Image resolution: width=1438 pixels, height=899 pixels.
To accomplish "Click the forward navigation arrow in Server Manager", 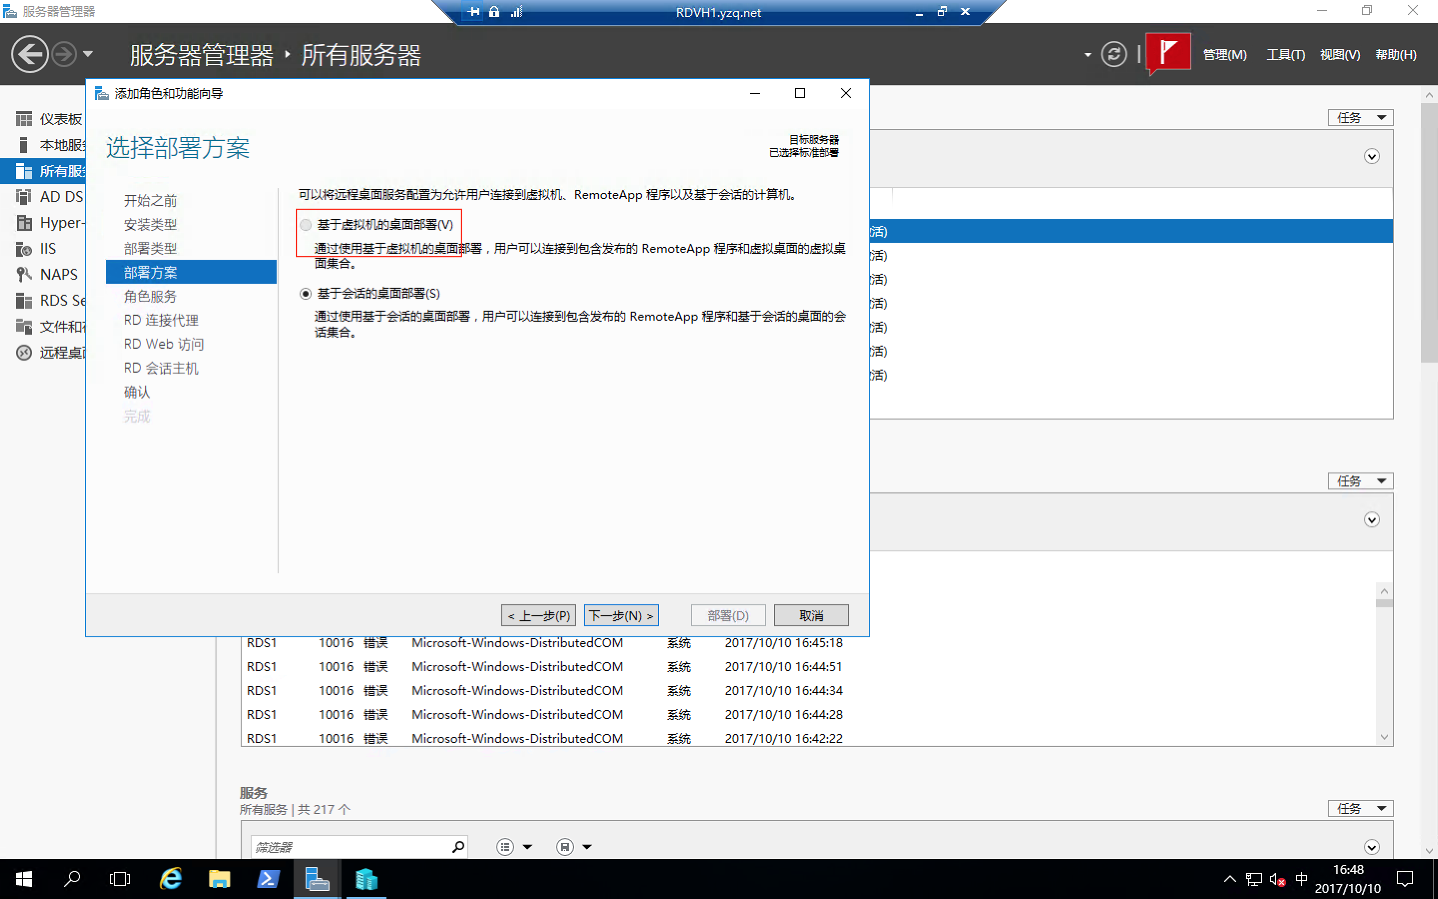I will [x=63, y=54].
